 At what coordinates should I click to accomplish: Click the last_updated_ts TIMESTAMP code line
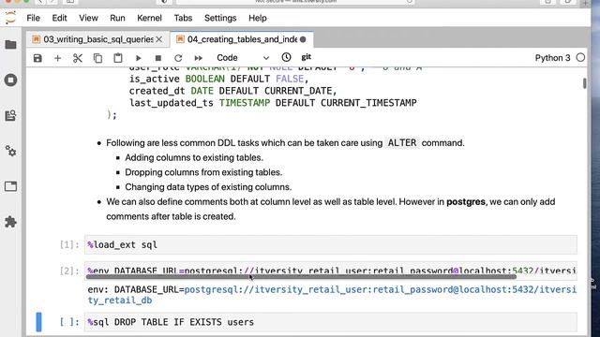point(273,103)
